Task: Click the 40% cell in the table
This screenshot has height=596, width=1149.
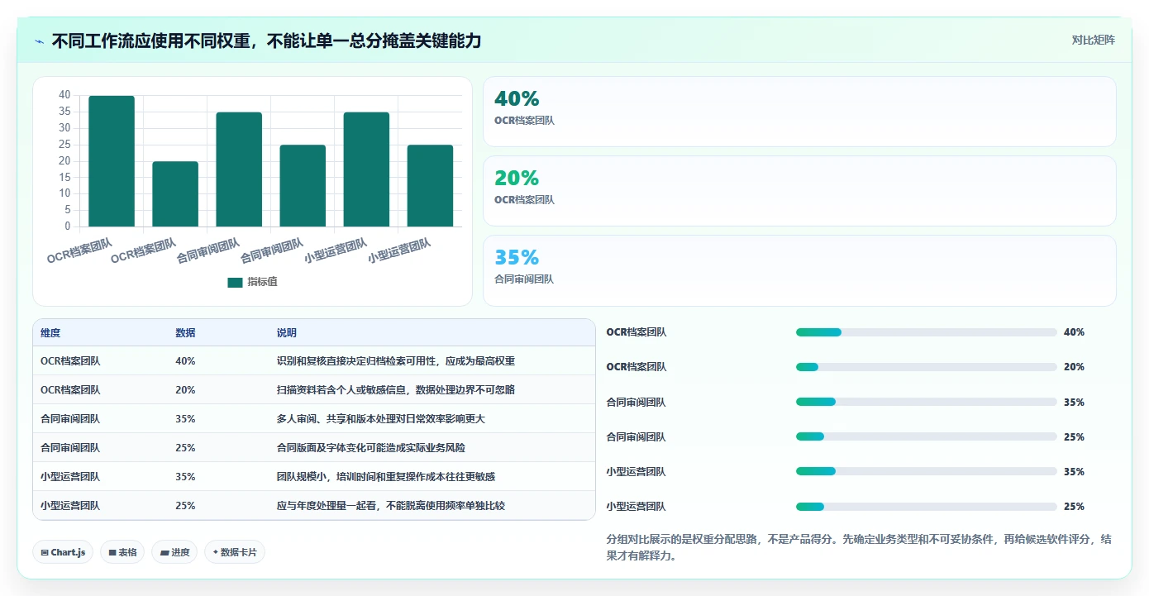Action: click(185, 361)
